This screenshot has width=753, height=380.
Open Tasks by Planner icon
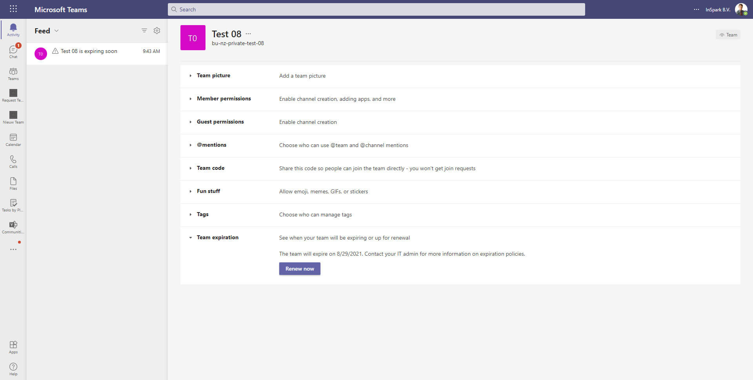[13, 205]
